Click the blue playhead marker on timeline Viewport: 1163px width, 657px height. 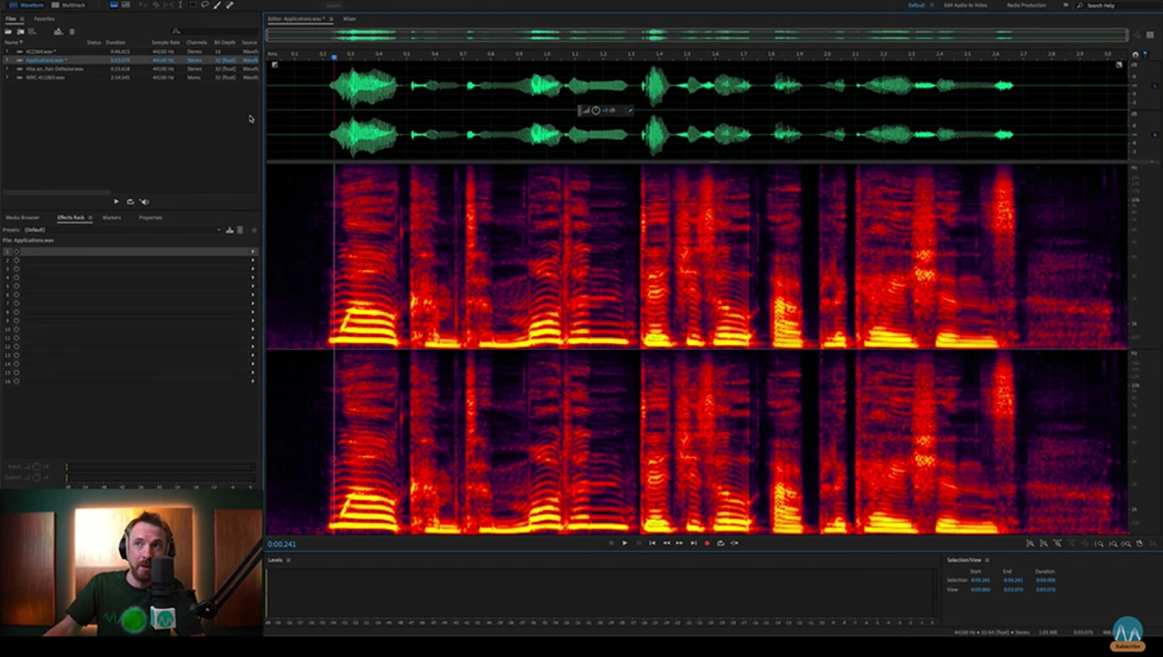334,56
